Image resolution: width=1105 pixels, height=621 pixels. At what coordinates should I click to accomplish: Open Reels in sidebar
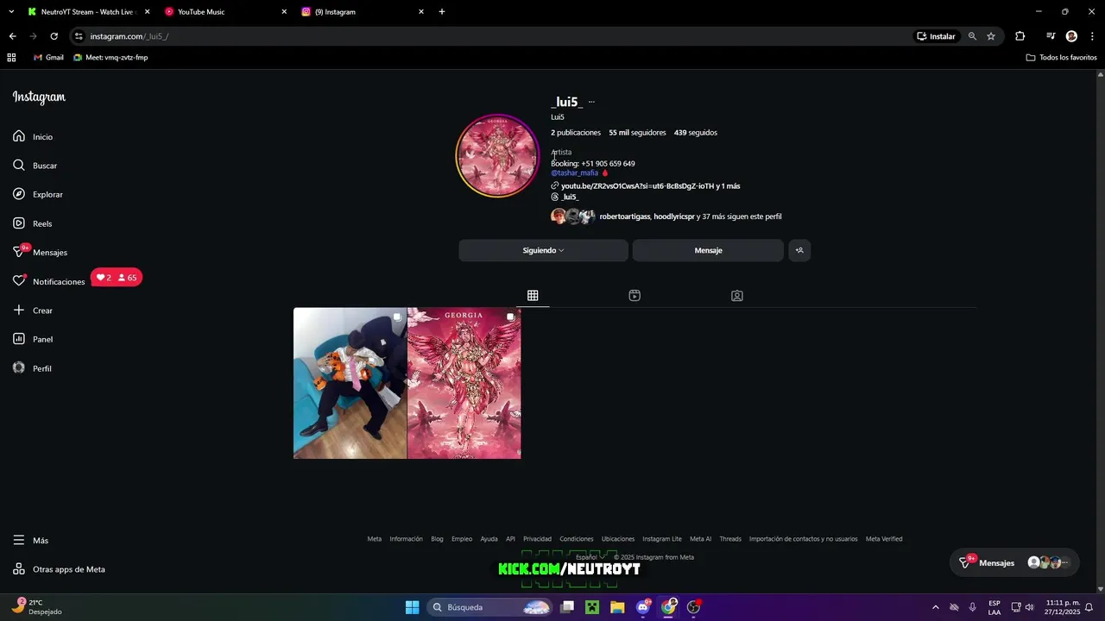tap(33, 223)
